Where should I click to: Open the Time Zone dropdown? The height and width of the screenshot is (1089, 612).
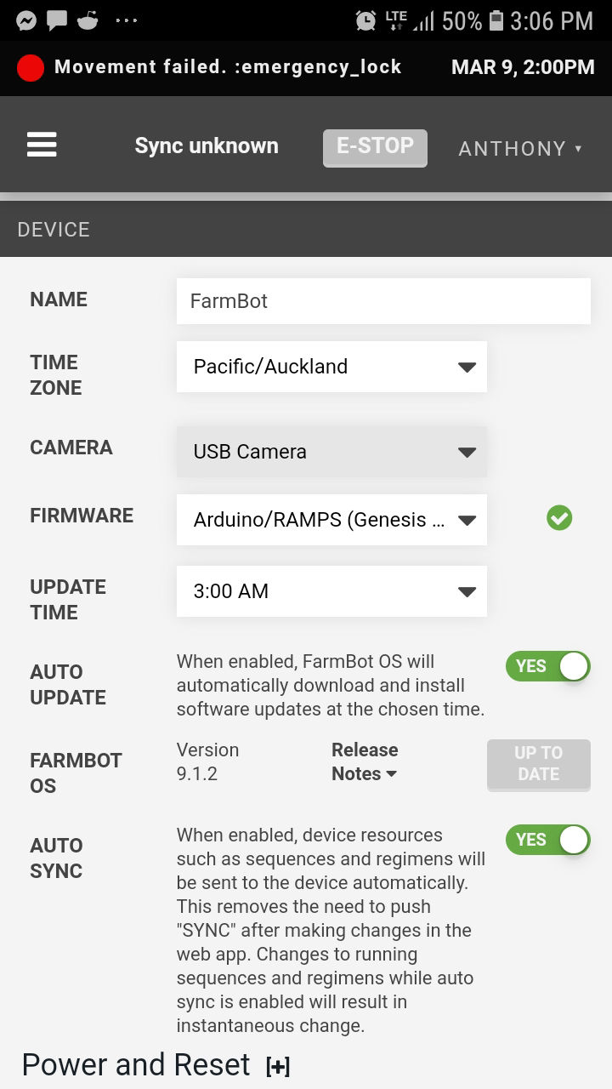pyautogui.click(x=331, y=367)
